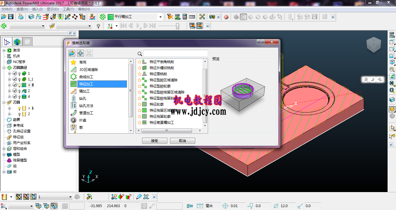This screenshot has height=210, width=396.
Task: Expand the 激活 tree node
Action: pos(4,50)
